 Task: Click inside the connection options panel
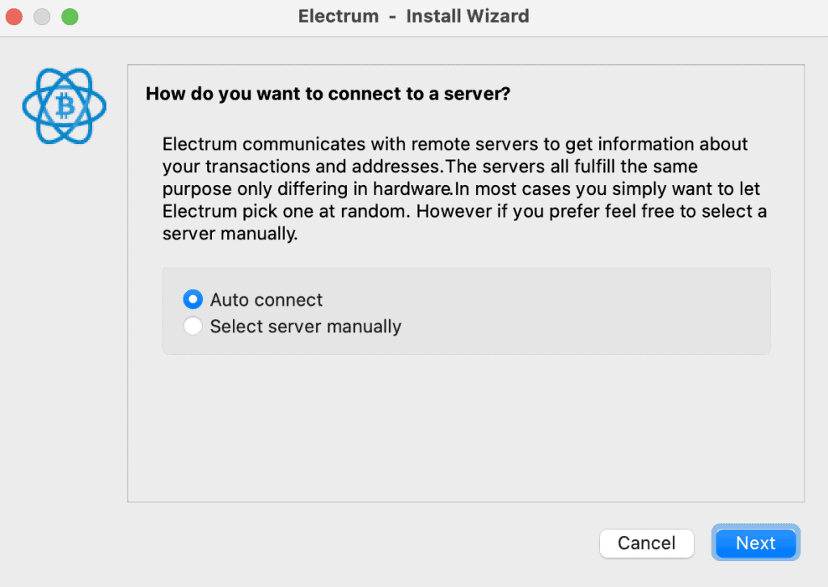coord(466,310)
